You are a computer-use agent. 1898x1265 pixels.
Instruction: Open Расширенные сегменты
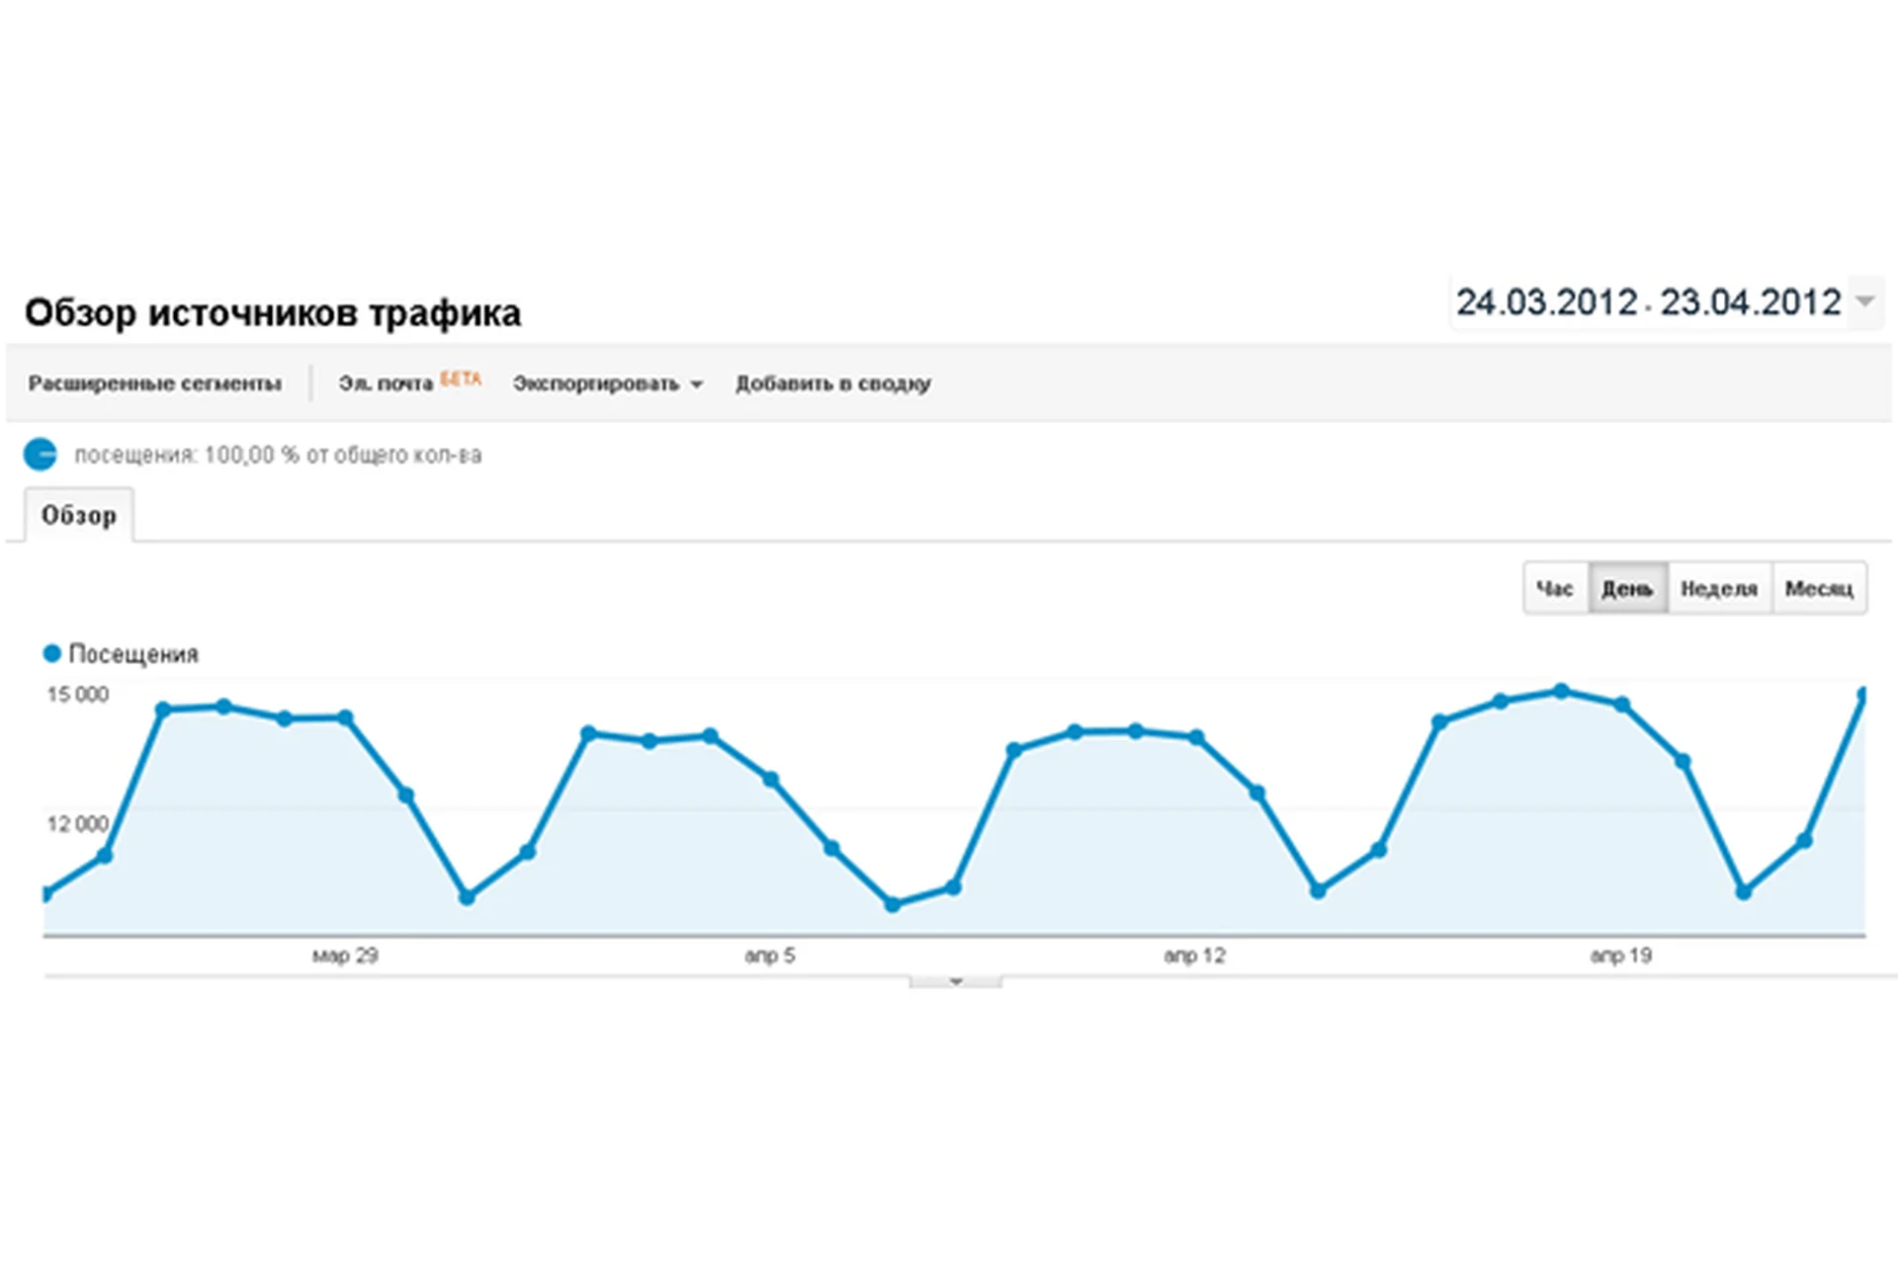pos(155,383)
